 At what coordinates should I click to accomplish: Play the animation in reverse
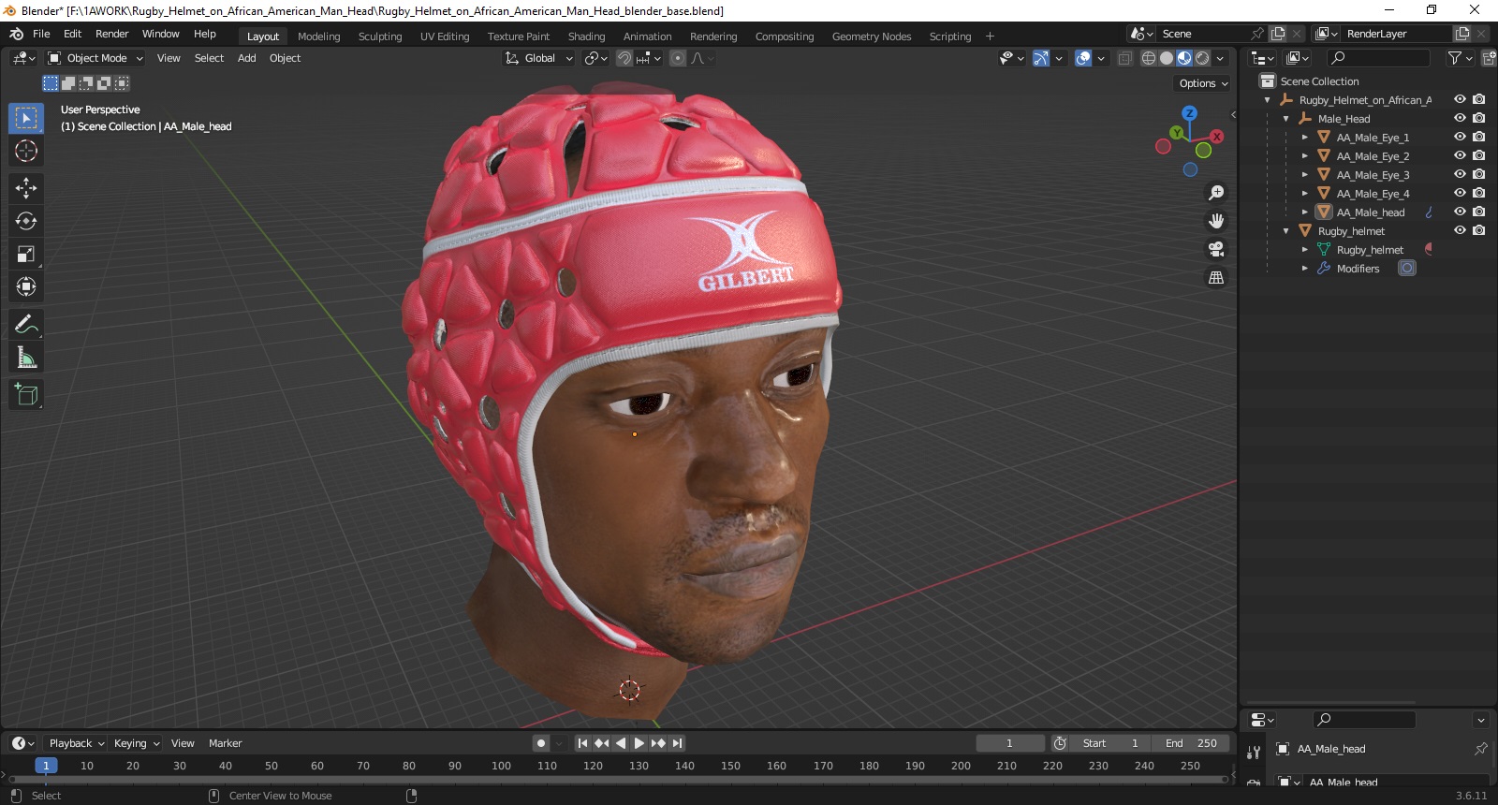point(620,743)
